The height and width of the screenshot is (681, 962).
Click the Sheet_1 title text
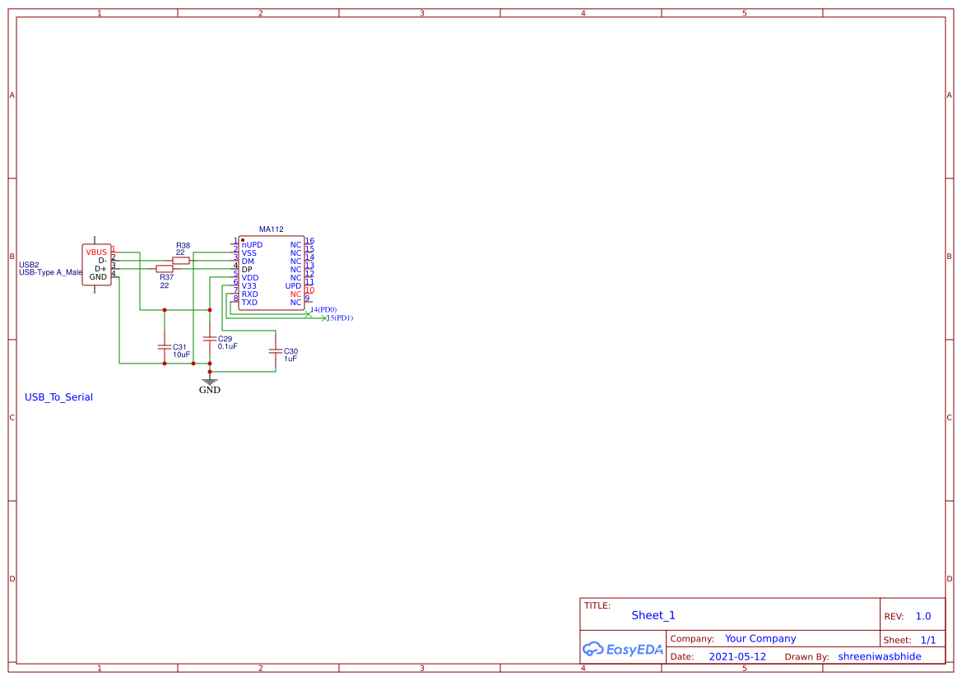[x=652, y=615]
